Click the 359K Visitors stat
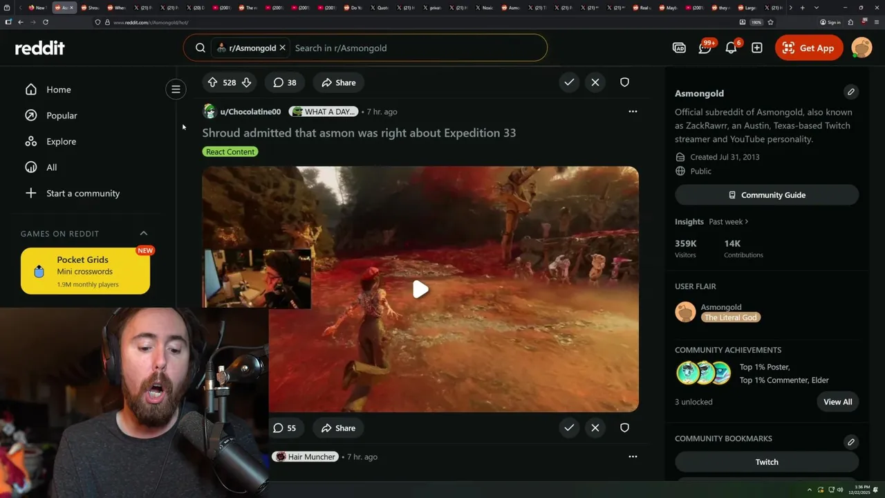The width and height of the screenshot is (885, 498). (x=686, y=248)
